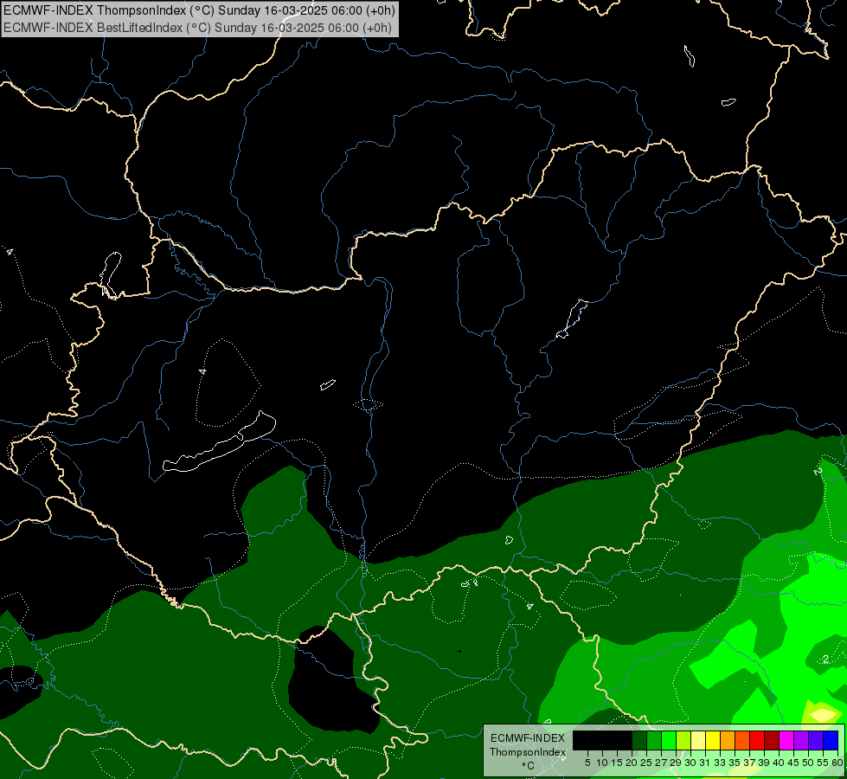Pick the pure yellow 31–33 legend swatch
This screenshot has width=847, height=779.
(713, 740)
